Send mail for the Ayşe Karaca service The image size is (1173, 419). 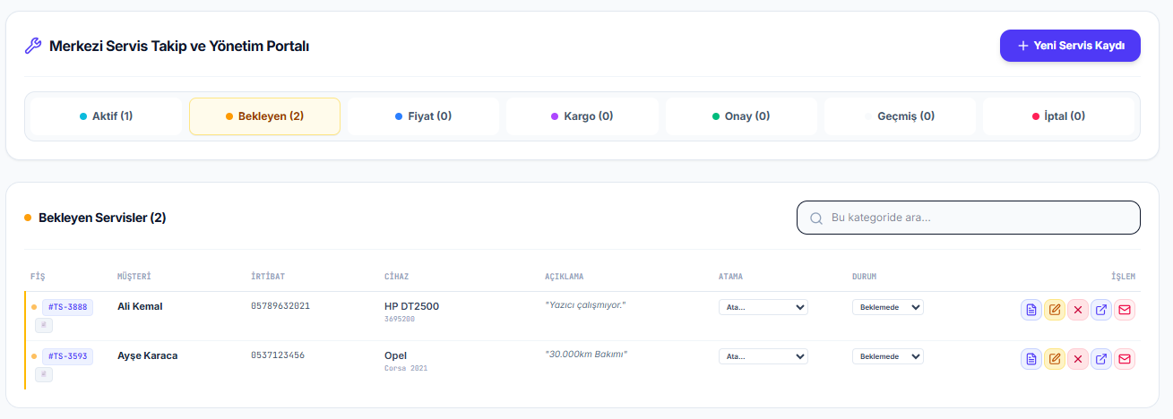tap(1125, 359)
